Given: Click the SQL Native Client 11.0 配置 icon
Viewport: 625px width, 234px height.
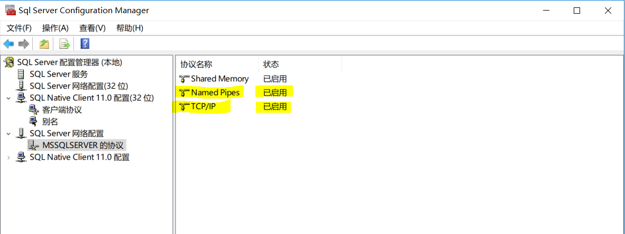Looking at the screenshot, I should point(21,158).
